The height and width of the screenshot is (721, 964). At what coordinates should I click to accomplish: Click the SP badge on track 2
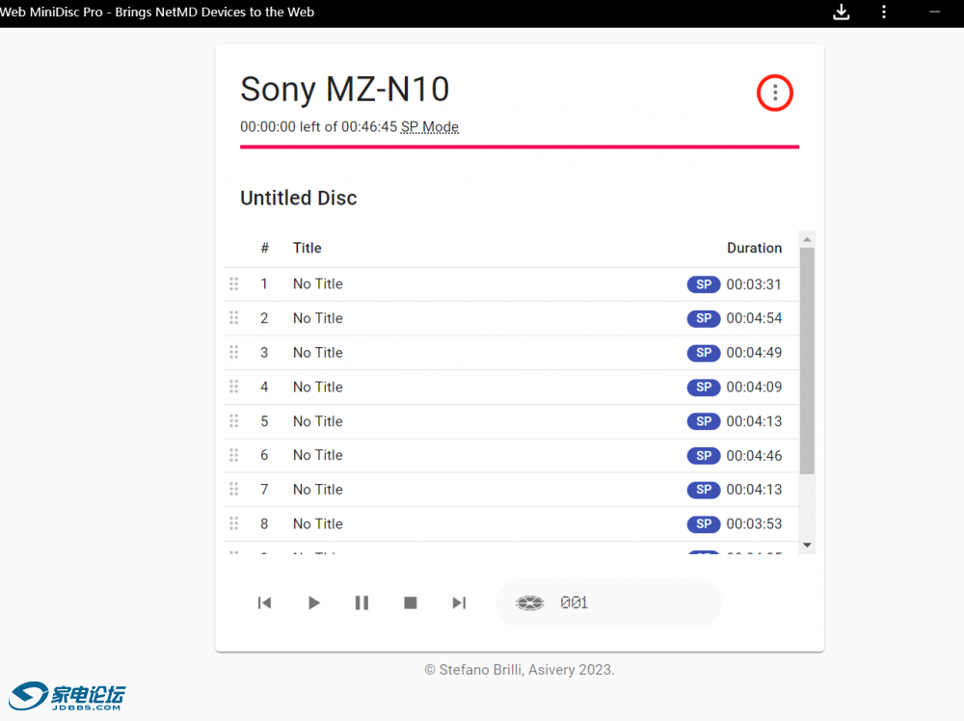click(x=704, y=318)
